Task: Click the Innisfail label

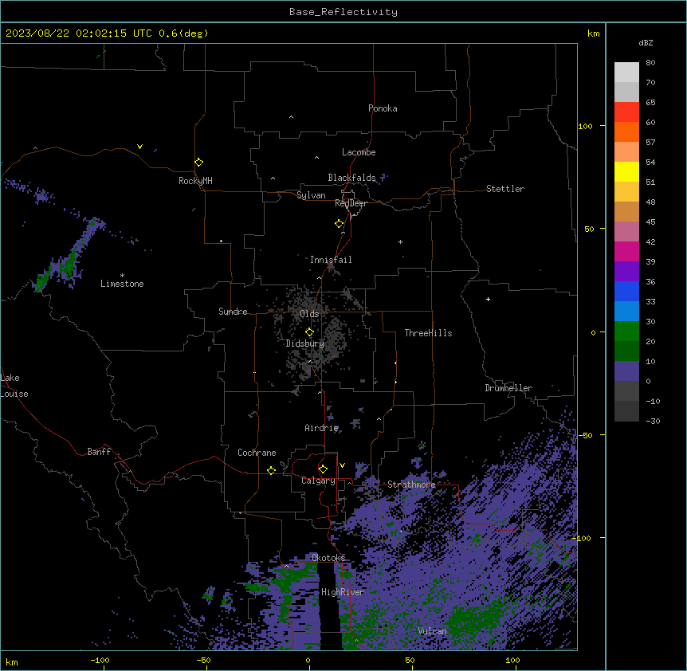Action: click(x=331, y=260)
